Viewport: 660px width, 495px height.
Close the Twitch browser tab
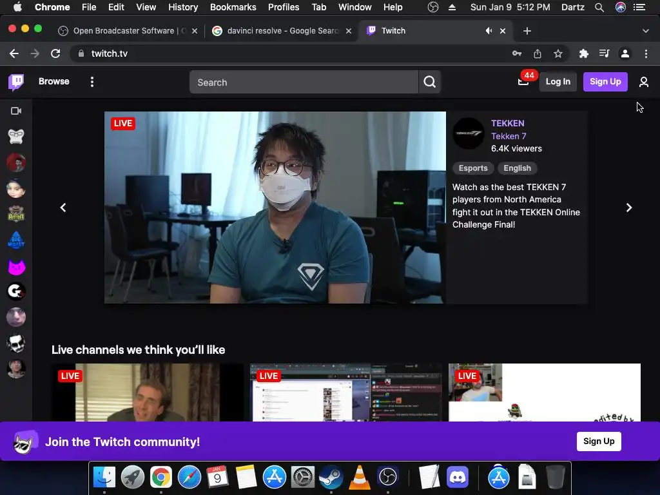503,31
